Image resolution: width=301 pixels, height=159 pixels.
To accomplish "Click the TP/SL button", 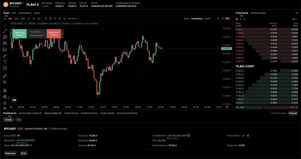I will point(24,153).
